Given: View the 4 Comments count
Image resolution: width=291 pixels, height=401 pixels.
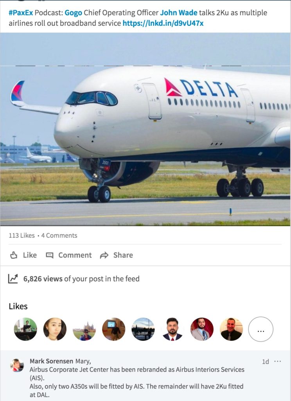Looking at the screenshot, I should (59, 235).
